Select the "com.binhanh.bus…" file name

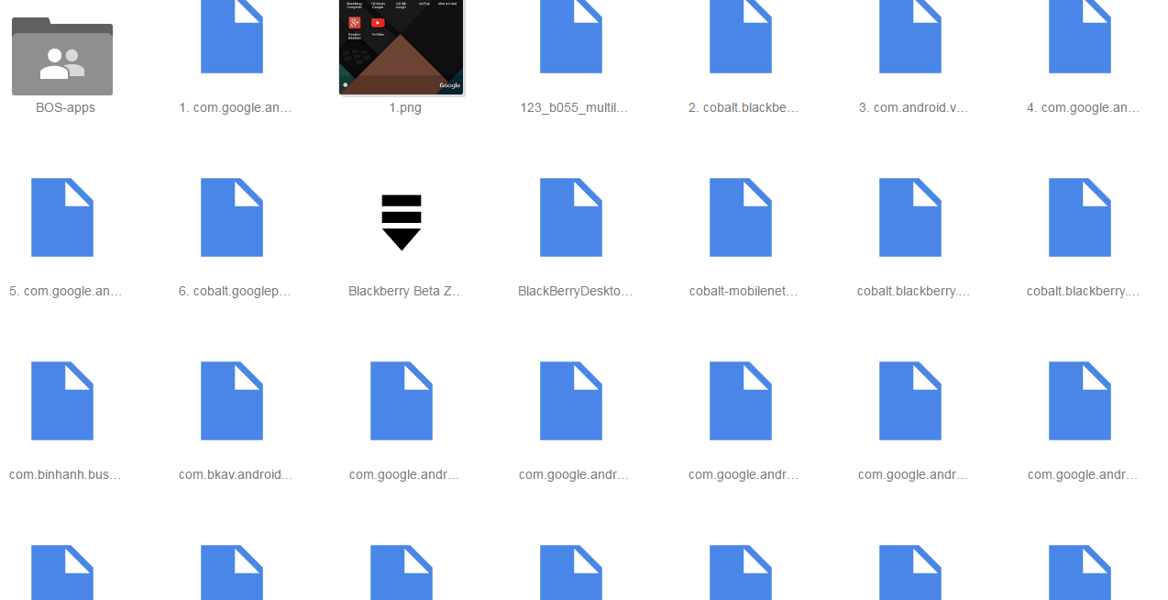pyautogui.click(x=66, y=474)
